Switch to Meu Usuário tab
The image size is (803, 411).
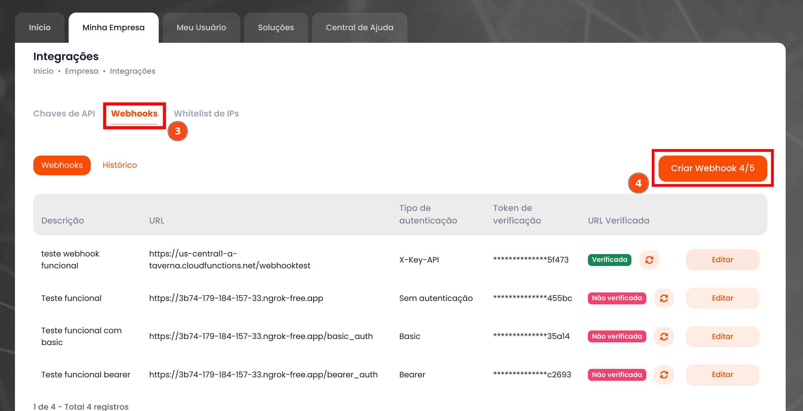[201, 28]
